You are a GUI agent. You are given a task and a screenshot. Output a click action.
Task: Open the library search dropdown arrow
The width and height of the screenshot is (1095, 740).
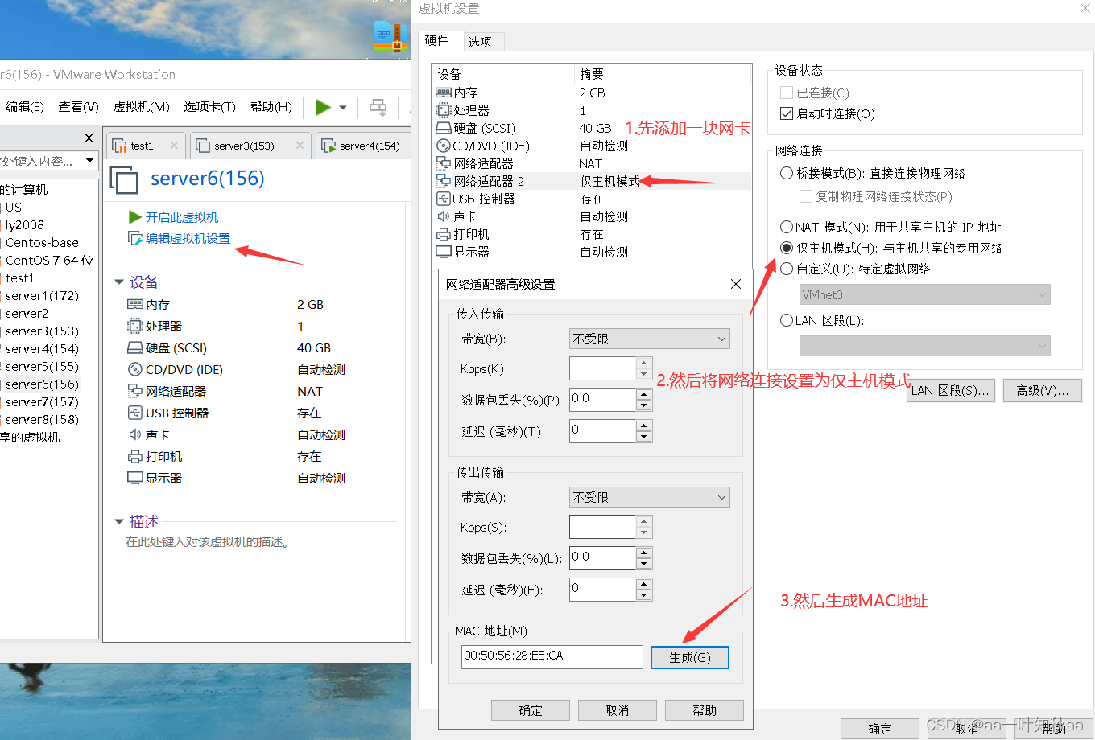90,160
